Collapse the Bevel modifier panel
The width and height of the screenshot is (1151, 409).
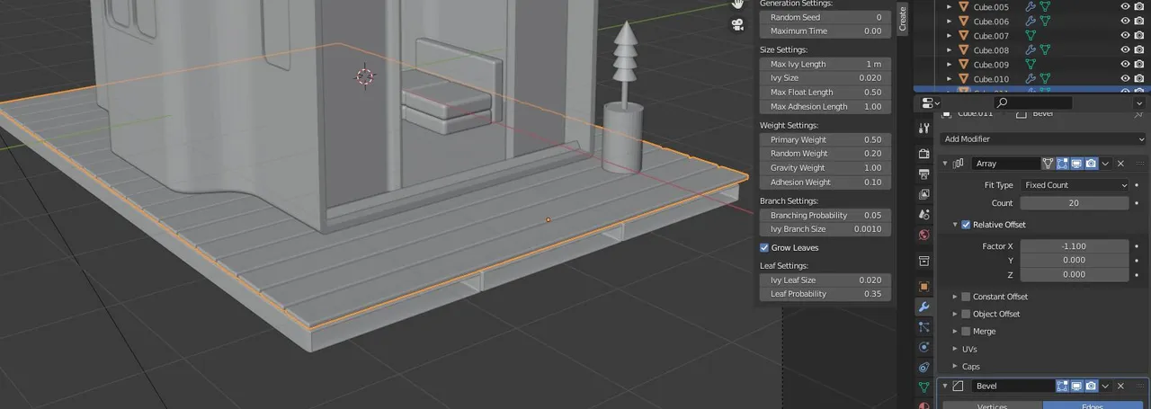tap(945, 386)
